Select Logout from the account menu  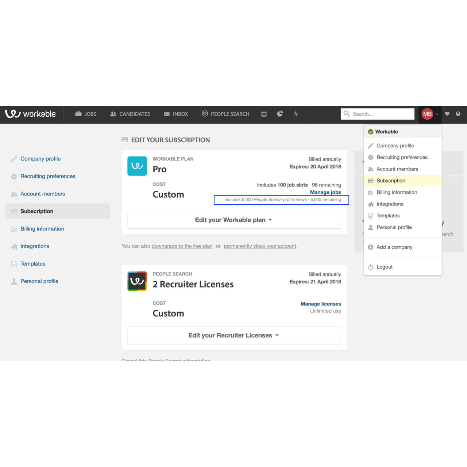(x=384, y=267)
